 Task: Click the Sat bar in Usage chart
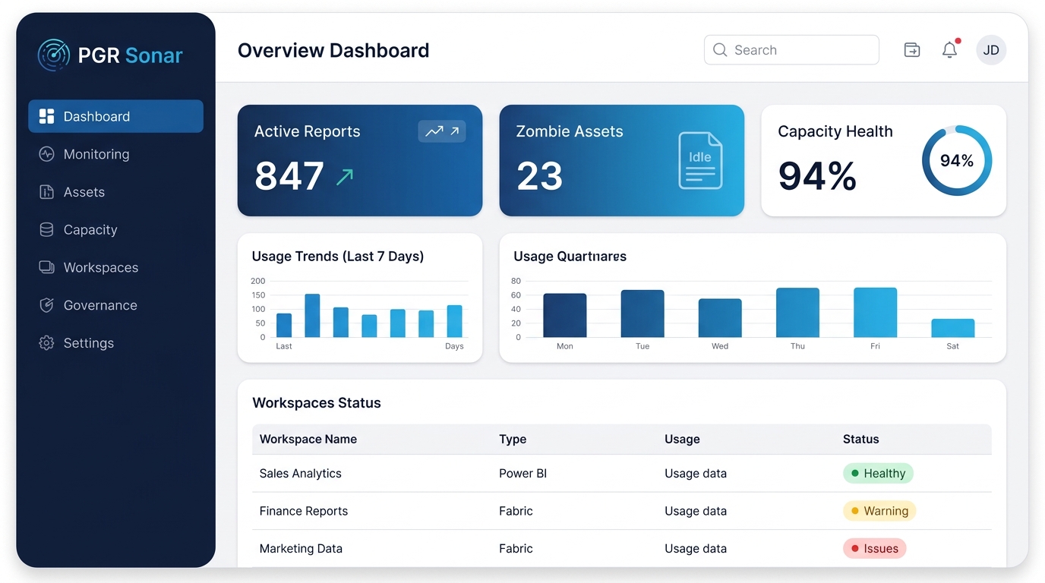click(953, 328)
